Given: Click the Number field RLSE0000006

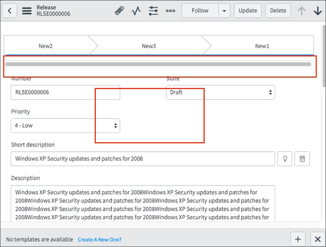Looking at the screenshot, I should [65, 92].
